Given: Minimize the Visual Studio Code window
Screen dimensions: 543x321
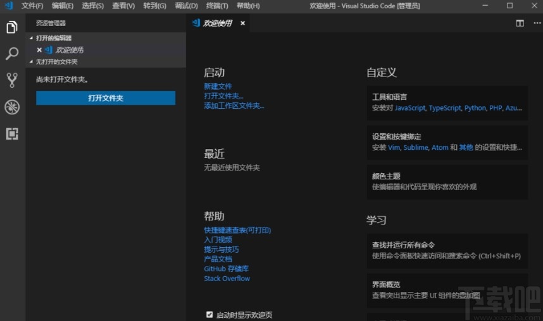Looking at the screenshot, I should pyautogui.click(x=485, y=6).
